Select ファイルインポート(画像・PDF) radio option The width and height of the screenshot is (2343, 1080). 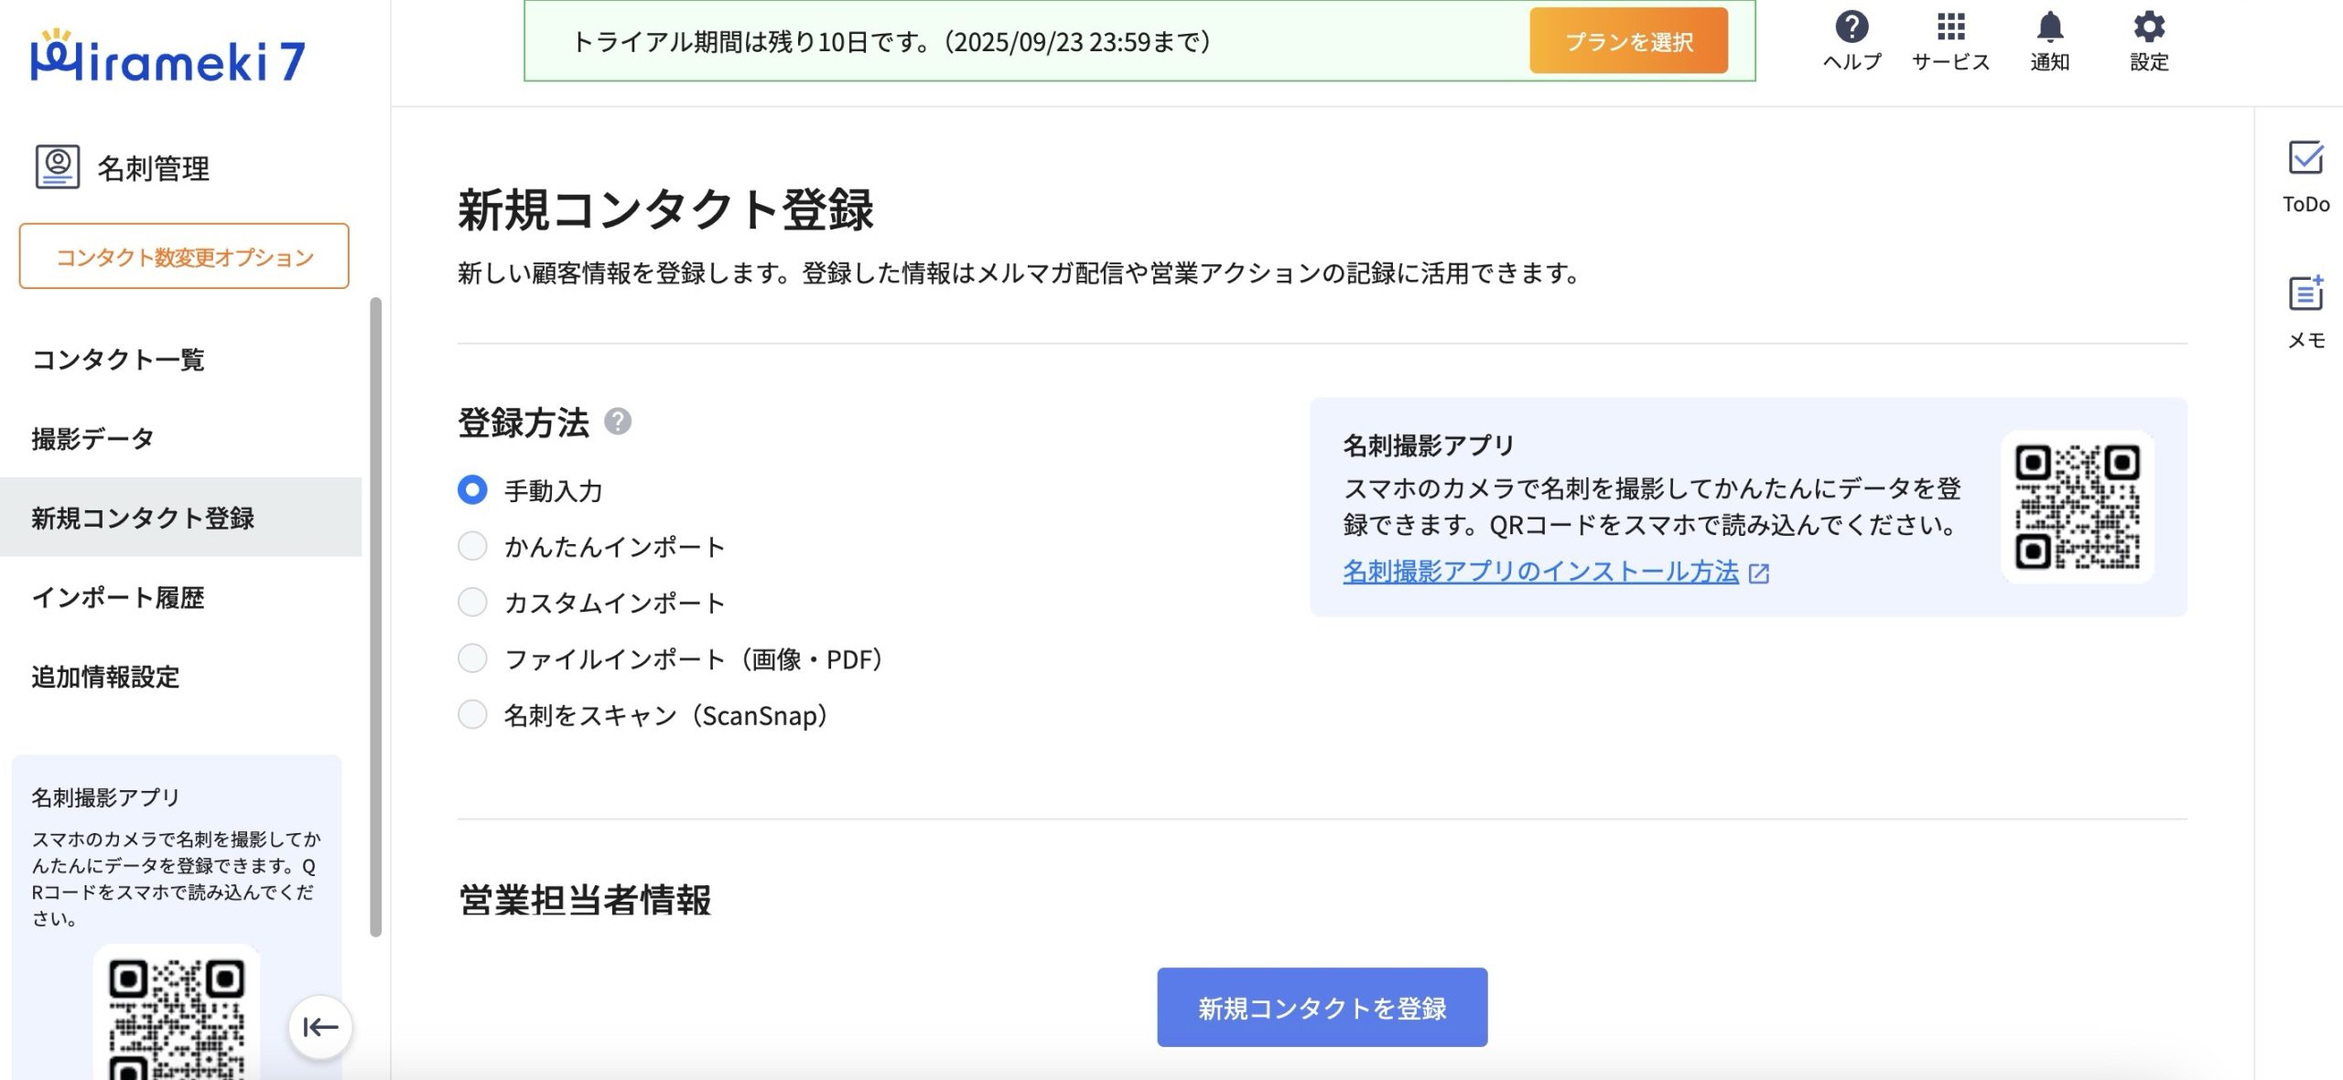(x=472, y=658)
